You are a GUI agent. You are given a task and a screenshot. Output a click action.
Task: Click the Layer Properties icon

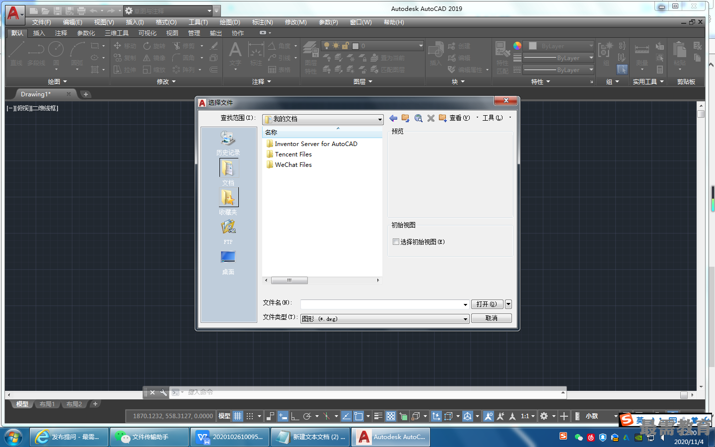click(311, 57)
